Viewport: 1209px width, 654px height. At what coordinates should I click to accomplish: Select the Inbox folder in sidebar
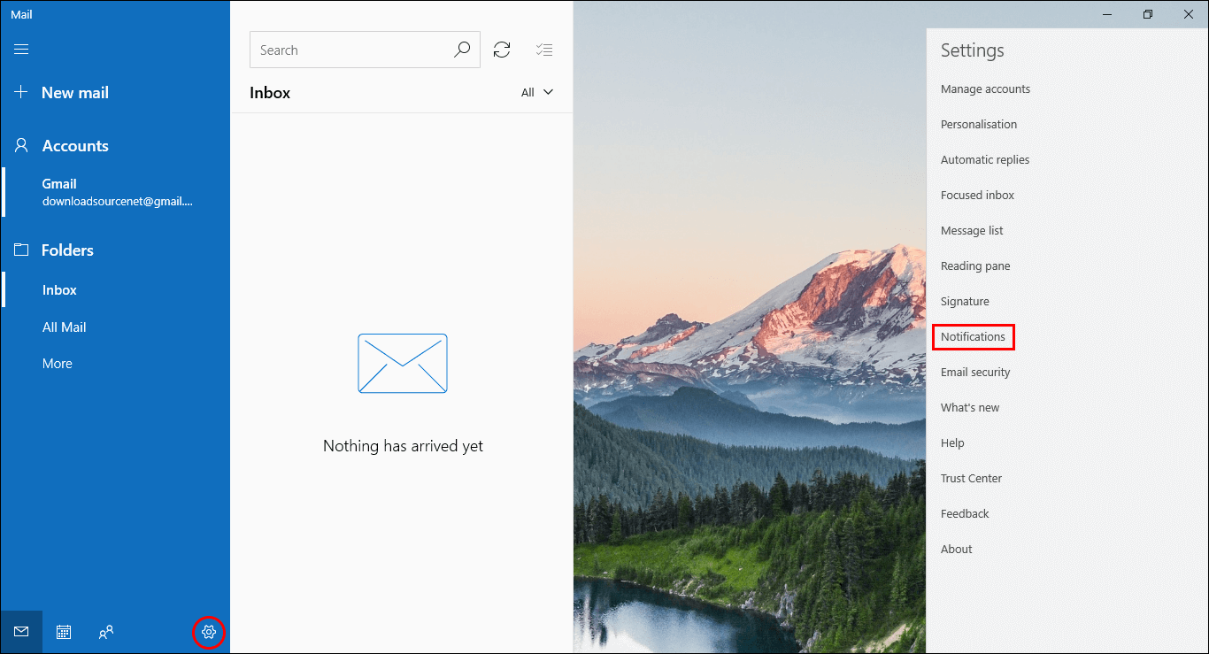point(59,290)
